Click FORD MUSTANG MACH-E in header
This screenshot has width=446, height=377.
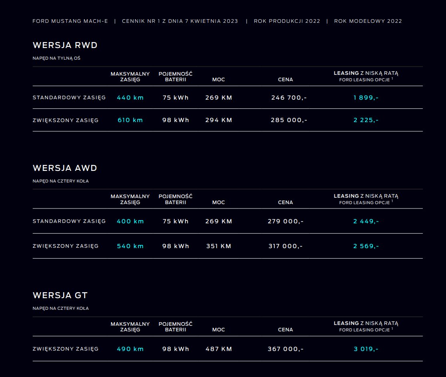(70, 21)
